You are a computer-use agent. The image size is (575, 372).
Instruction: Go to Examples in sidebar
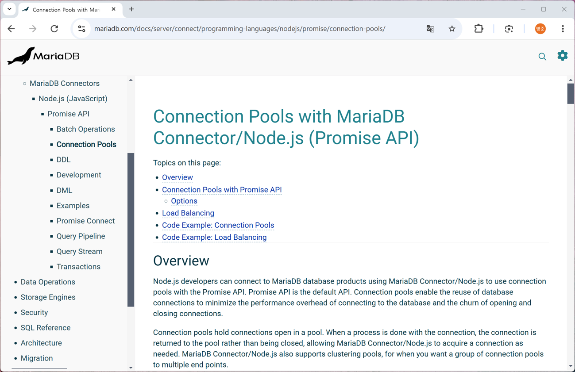[73, 206]
